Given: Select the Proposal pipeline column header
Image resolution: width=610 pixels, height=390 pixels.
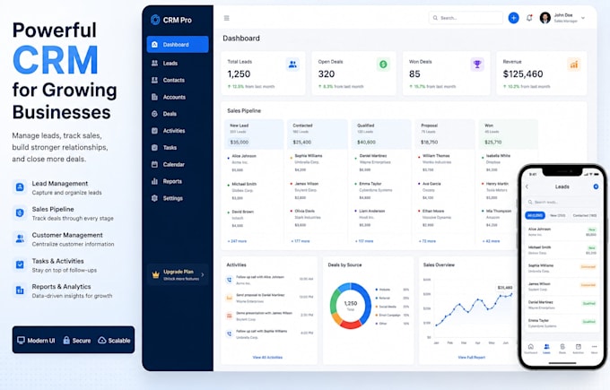Looking at the screenshot, I should [445, 134].
